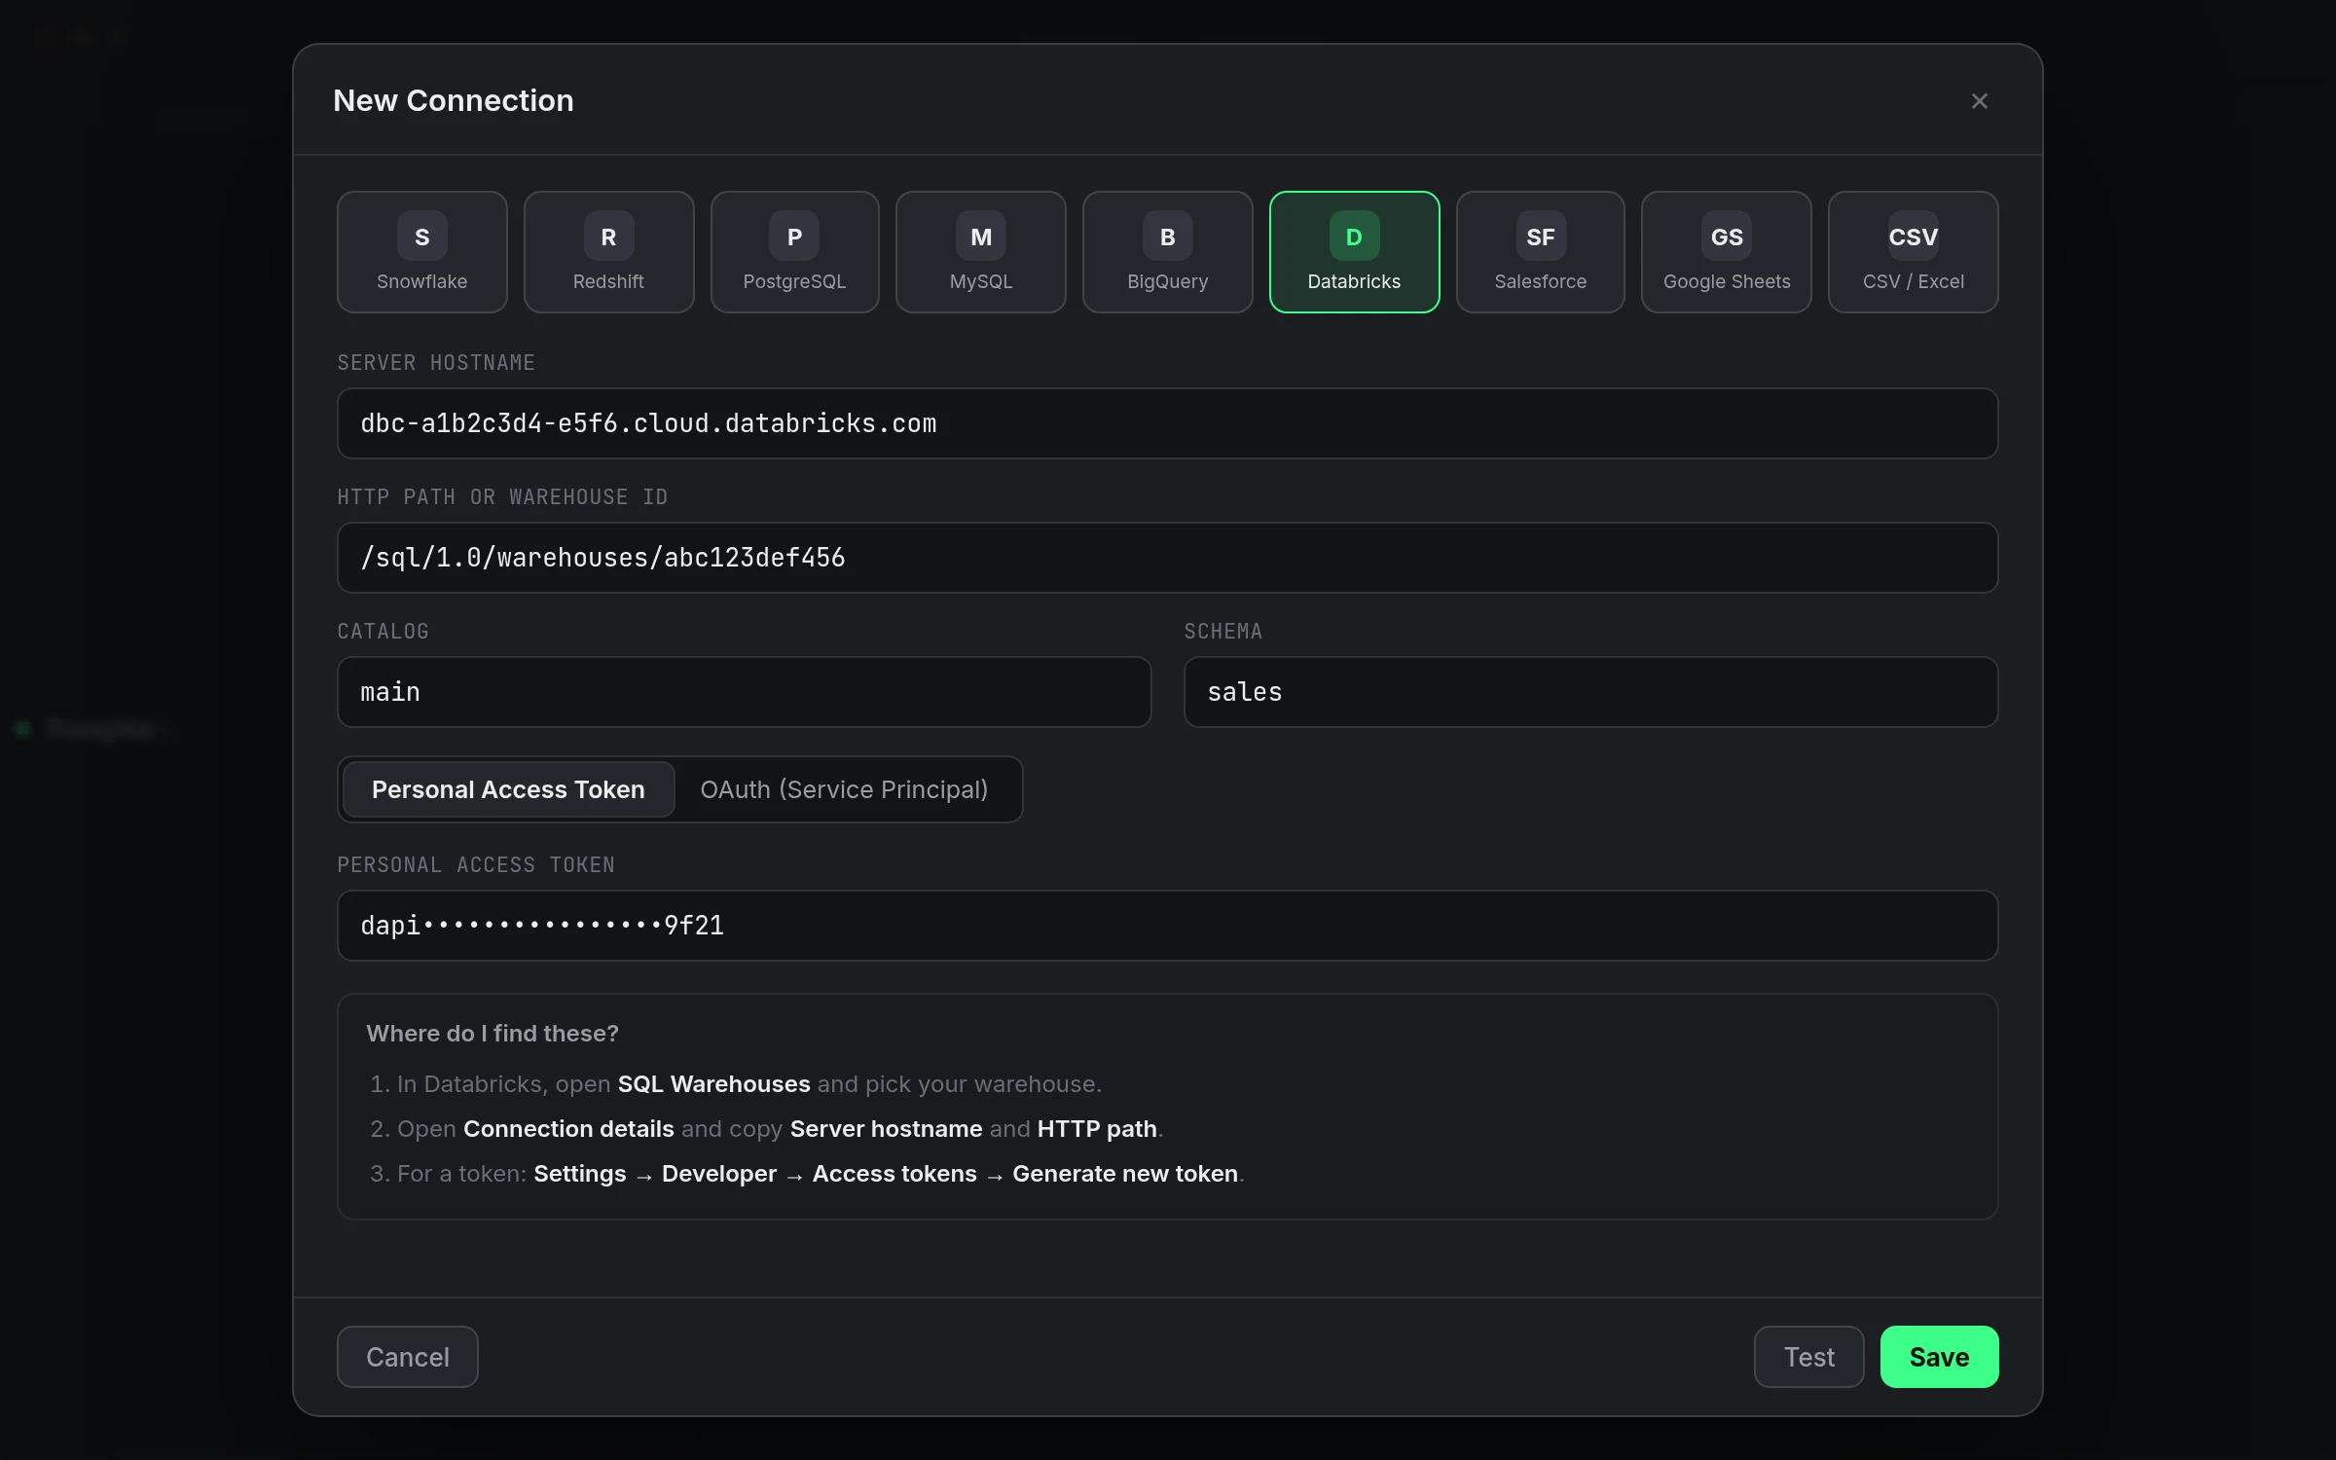
Task: Click into the Server Hostname field
Action: [x=1167, y=423]
